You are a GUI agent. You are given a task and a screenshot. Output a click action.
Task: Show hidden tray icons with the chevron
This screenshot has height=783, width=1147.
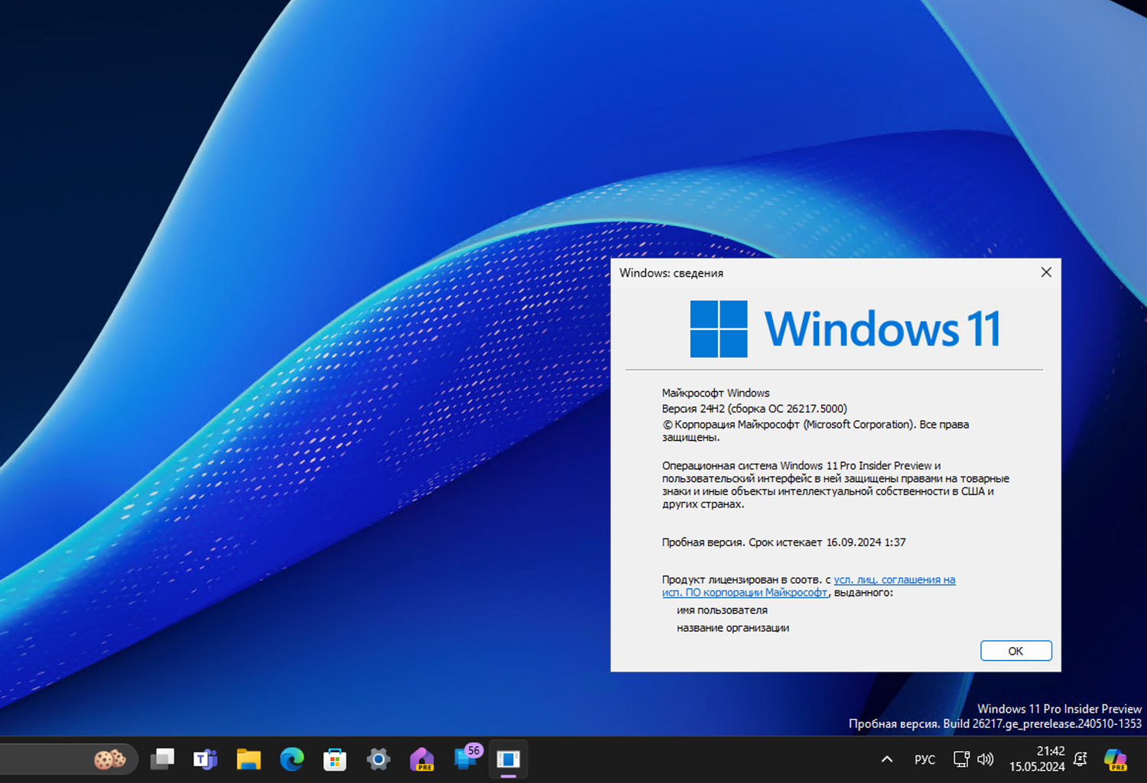tap(886, 759)
